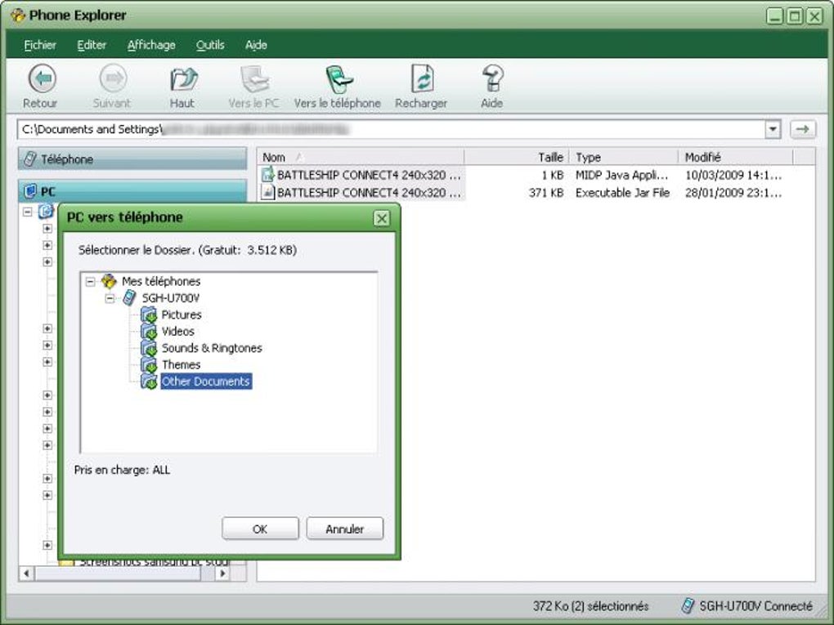Open help with the Aide toolbar icon

492,79
